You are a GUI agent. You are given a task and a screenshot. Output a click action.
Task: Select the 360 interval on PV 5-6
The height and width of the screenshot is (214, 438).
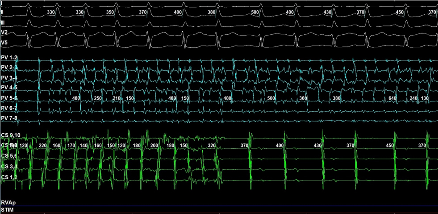click(x=303, y=98)
